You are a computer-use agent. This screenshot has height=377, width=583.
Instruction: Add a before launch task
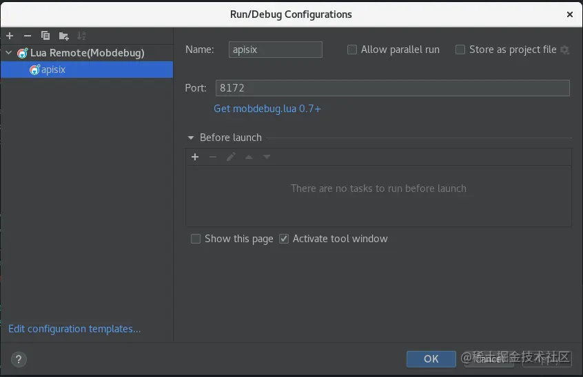coord(195,157)
